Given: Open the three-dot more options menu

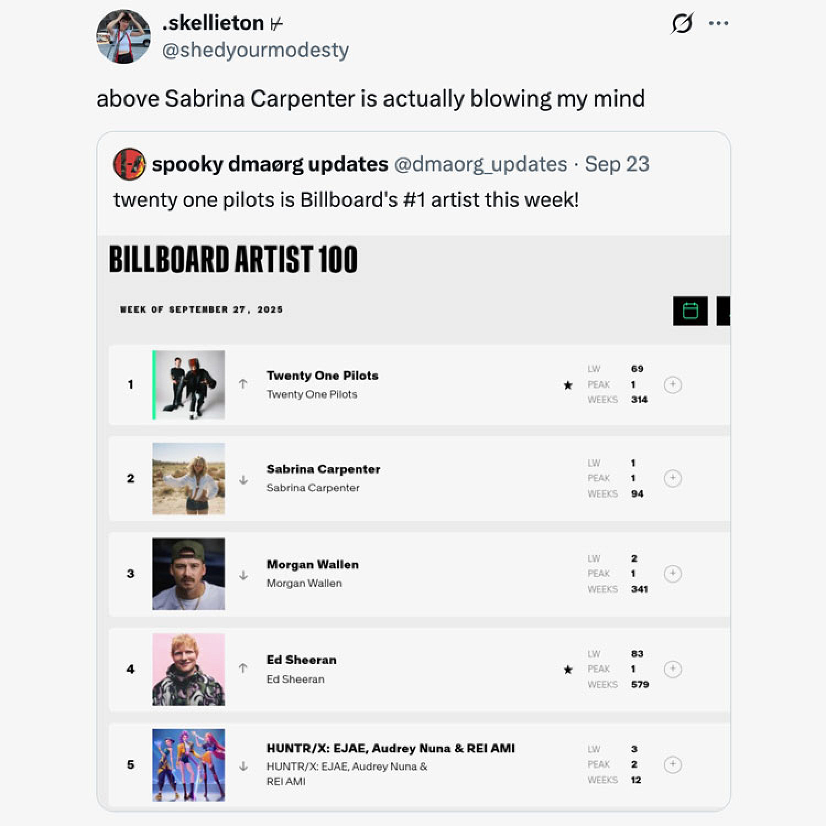Looking at the screenshot, I should coord(719,23).
